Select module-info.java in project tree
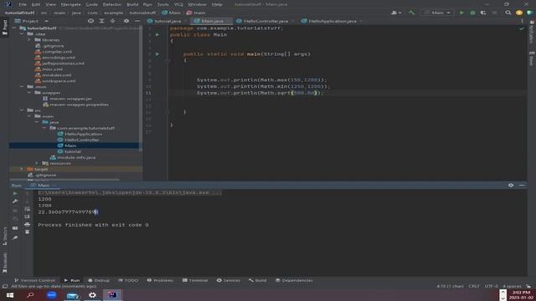Viewport: 536px width, 301px height. tap(76, 157)
